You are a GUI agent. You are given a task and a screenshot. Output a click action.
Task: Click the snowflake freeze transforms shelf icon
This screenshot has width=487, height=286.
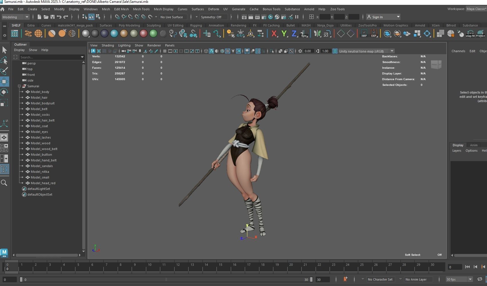(241, 34)
